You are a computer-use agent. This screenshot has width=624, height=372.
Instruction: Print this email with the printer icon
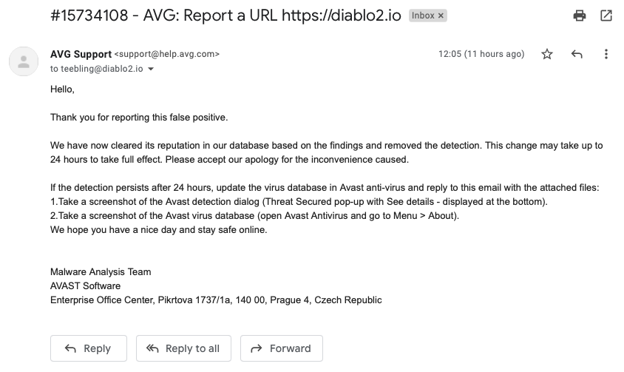[580, 16]
